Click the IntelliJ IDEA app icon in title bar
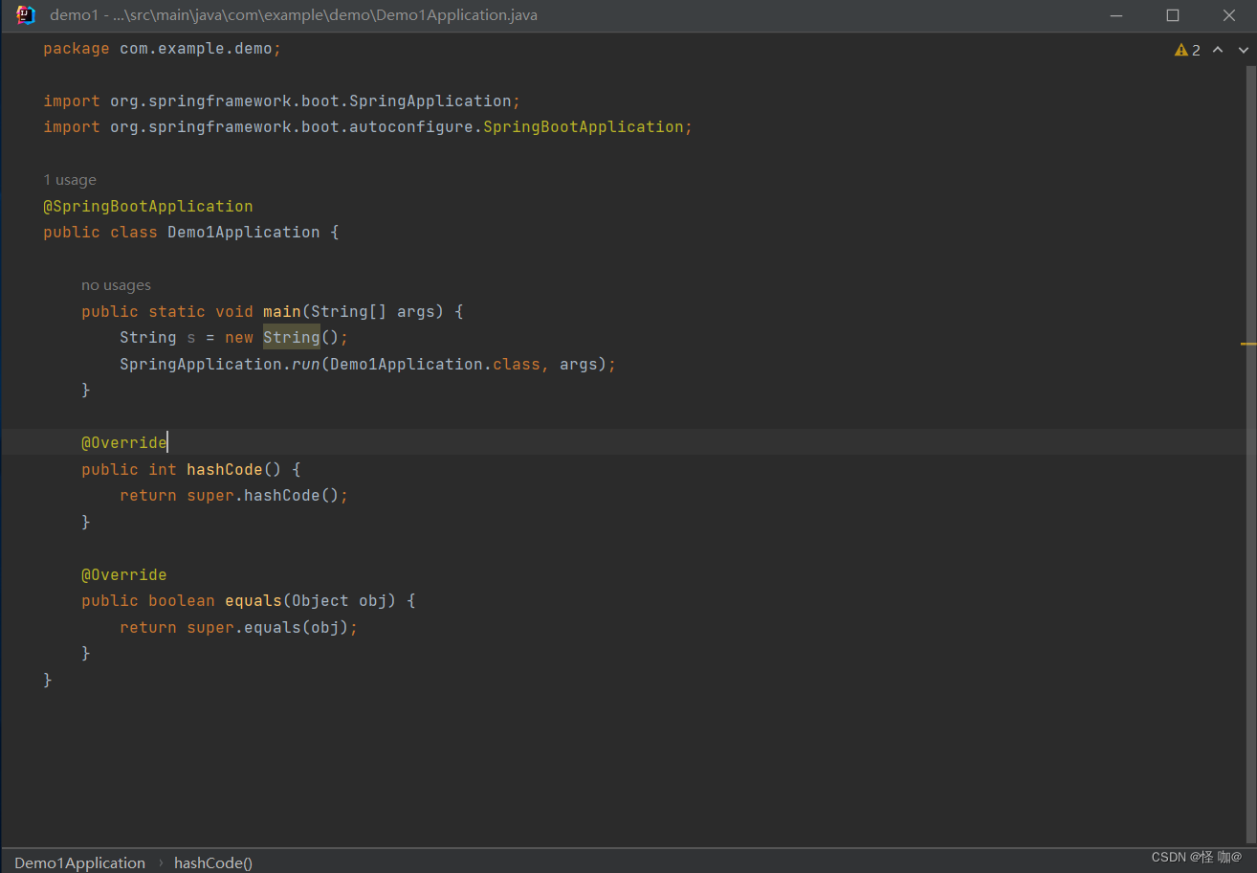The height and width of the screenshot is (873, 1257). [26, 15]
